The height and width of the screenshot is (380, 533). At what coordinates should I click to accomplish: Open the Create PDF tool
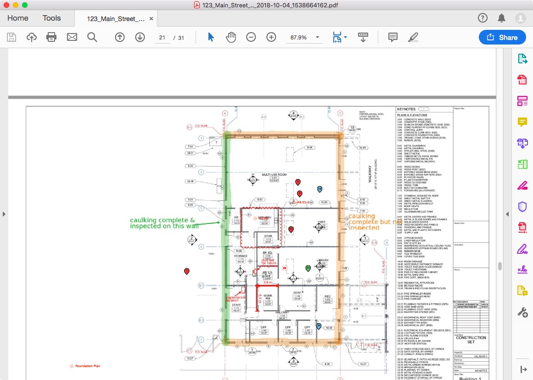(523, 79)
